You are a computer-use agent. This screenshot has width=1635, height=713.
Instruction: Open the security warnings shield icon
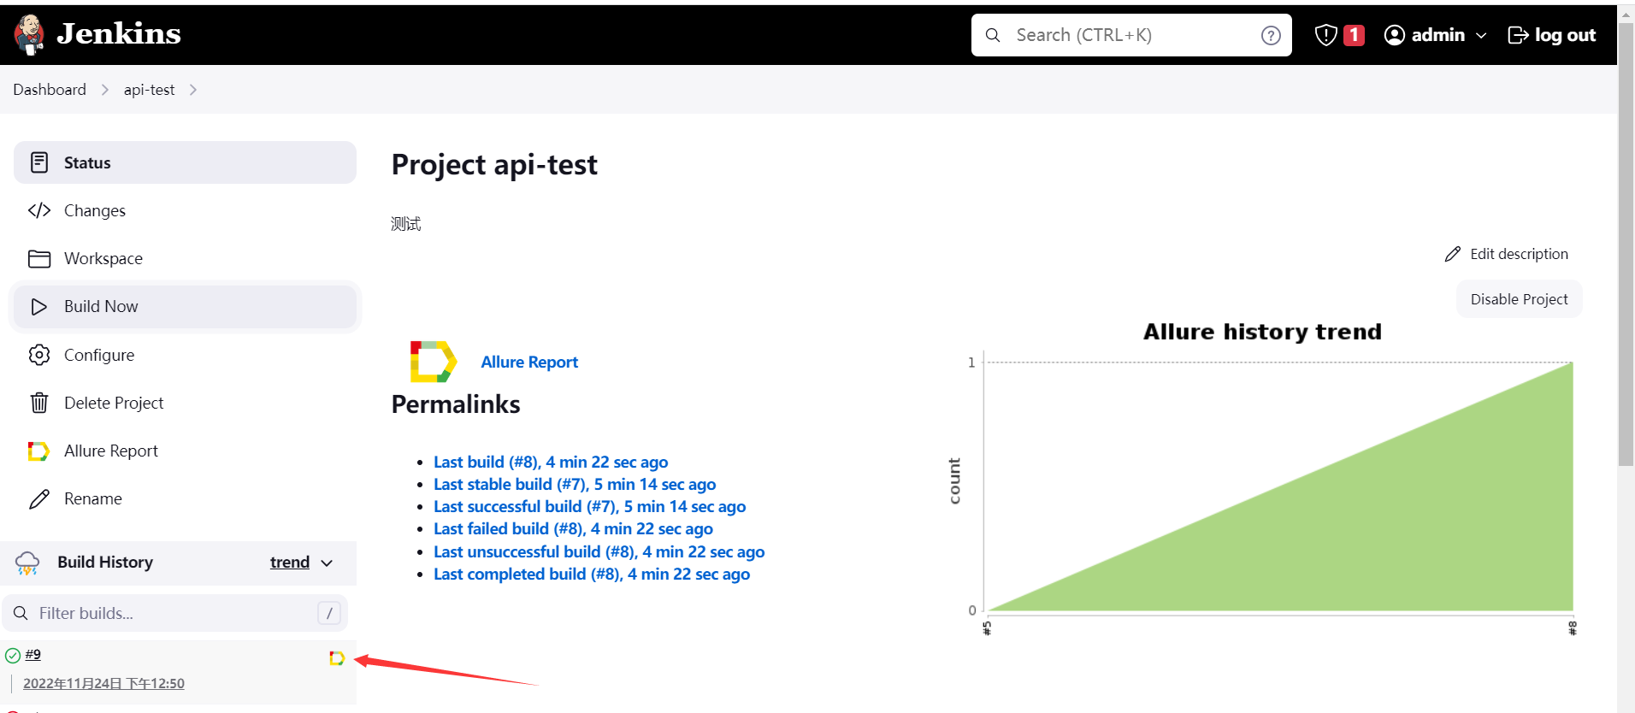coord(1325,35)
